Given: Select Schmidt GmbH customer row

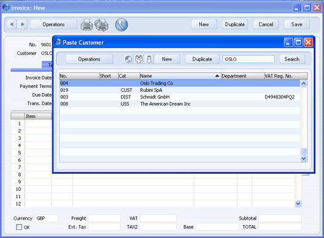Looking at the screenshot, I should [x=180, y=97].
